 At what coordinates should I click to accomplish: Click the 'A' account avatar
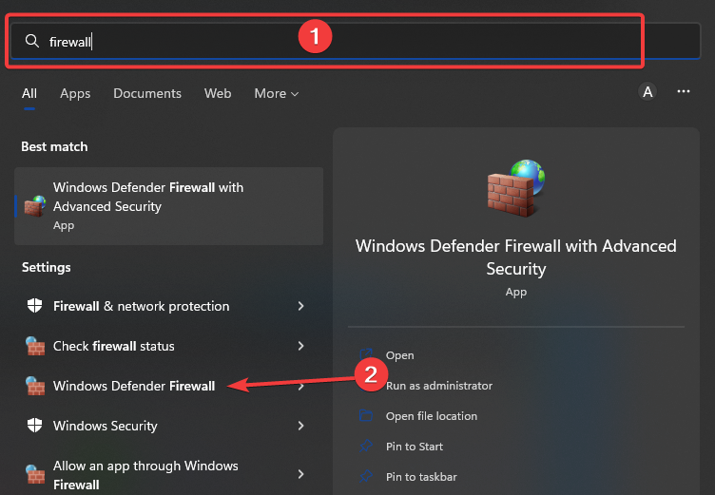tap(647, 92)
